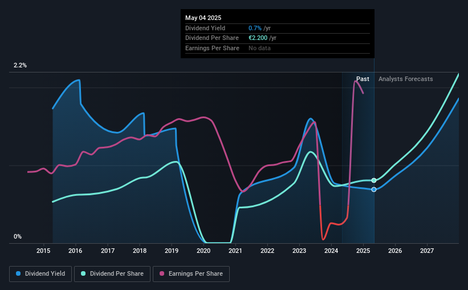468x290 pixels.
Task: Click the 2017 x-axis label
Action: click(x=107, y=251)
